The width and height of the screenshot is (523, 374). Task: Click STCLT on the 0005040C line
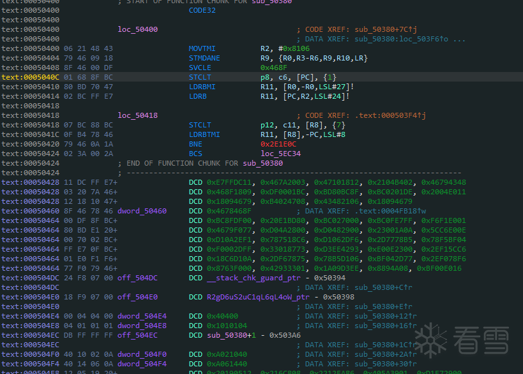point(200,77)
